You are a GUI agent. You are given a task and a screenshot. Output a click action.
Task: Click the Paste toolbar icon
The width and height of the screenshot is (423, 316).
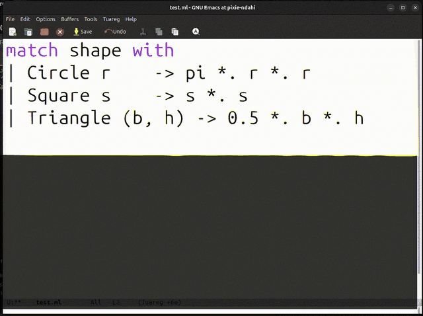[174, 32]
